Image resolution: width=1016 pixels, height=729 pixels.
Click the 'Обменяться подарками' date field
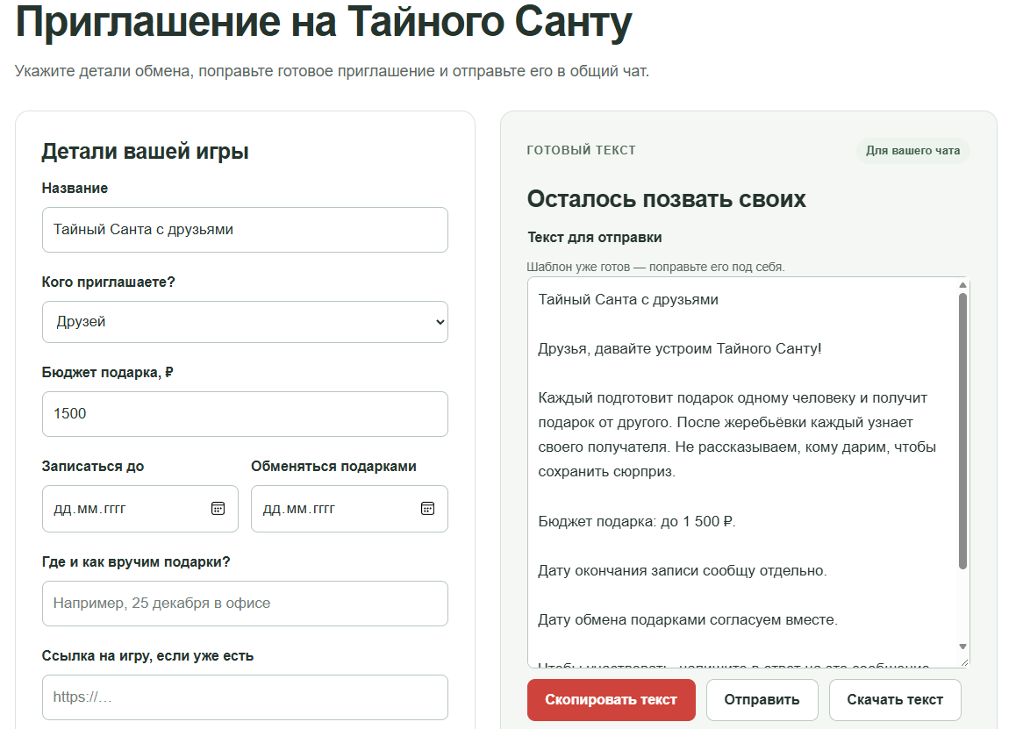[349, 509]
